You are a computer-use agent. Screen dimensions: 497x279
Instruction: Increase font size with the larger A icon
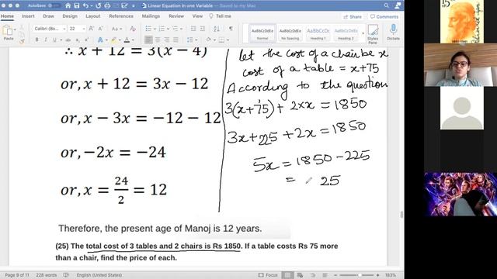(92, 29)
